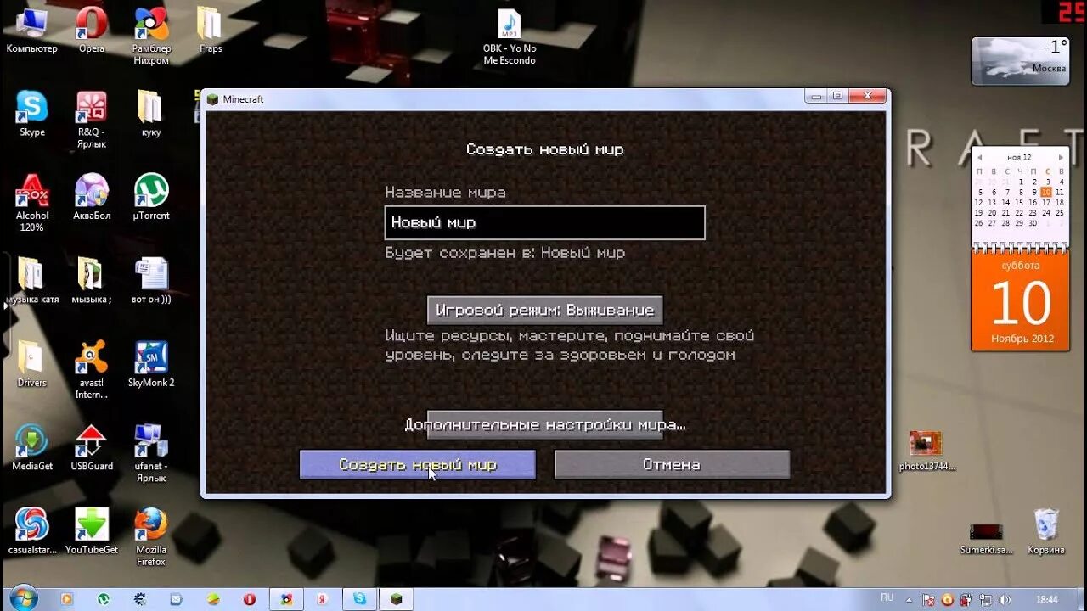The image size is (1087, 611).
Task: Go to next month in calendar gadget
Action: (1061, 158)
